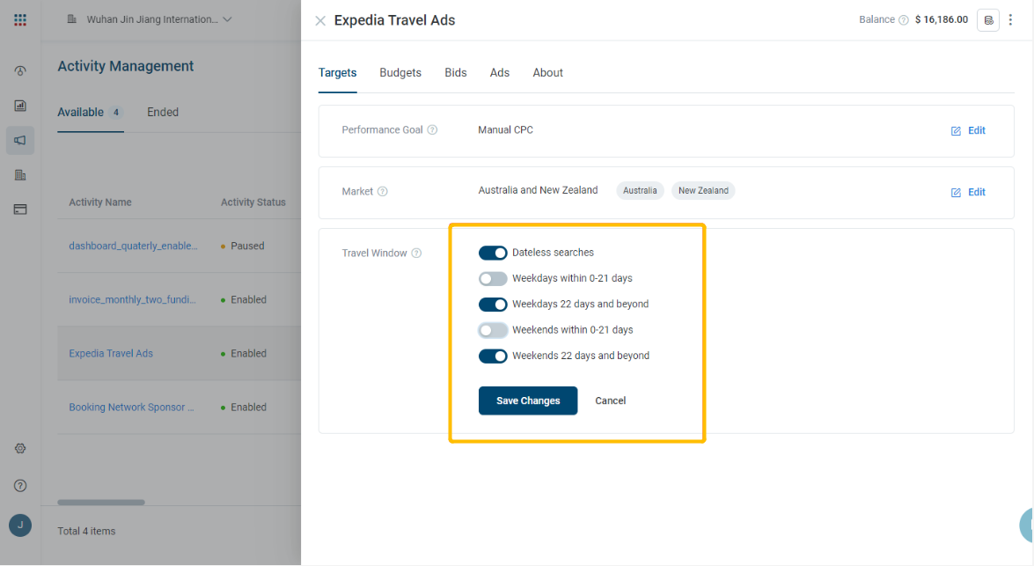Select the Available activities tab

tap(91, 112)
